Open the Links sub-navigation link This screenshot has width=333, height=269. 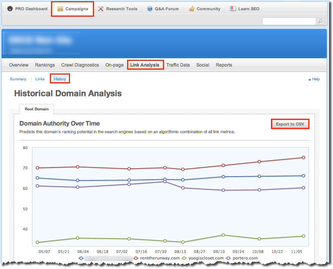(x=40, y=79)
